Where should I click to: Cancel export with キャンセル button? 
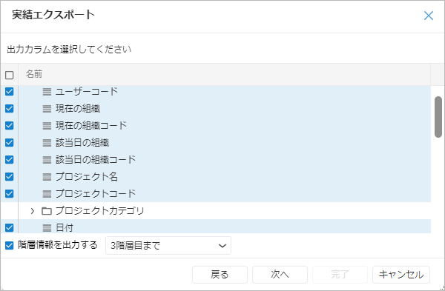point(401,275)
